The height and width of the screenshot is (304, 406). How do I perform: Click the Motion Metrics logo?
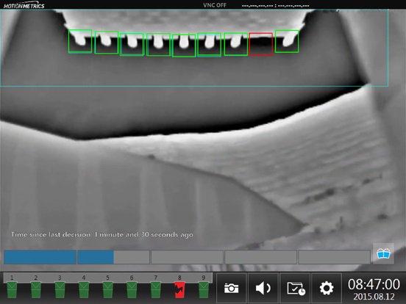pos(24,5)
